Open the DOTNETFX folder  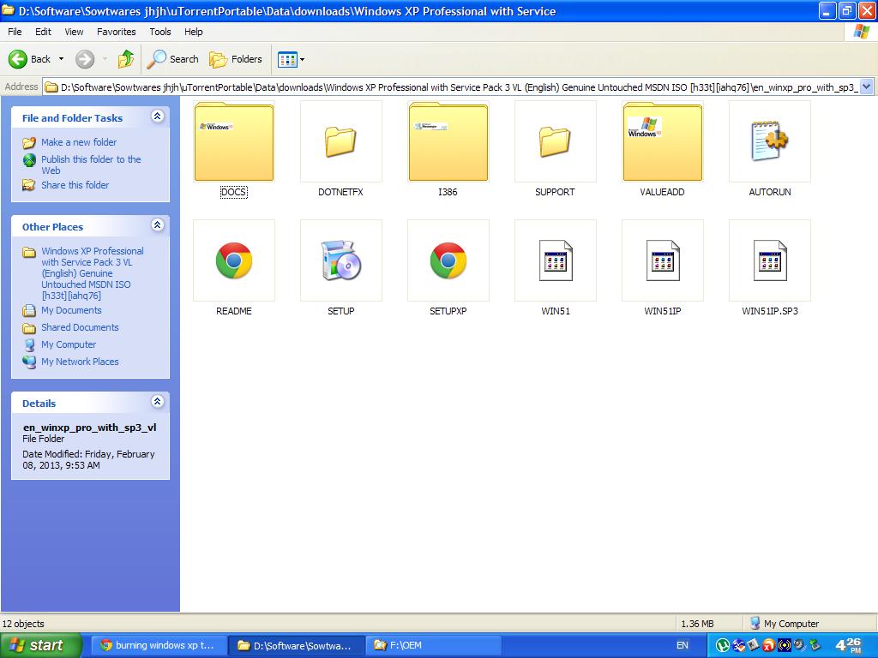point(341,141)
